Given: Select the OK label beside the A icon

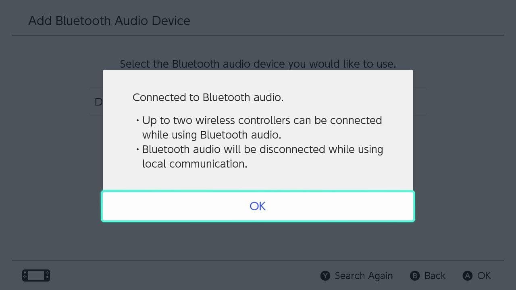Looking at the screenshot, I should point(484,276).
